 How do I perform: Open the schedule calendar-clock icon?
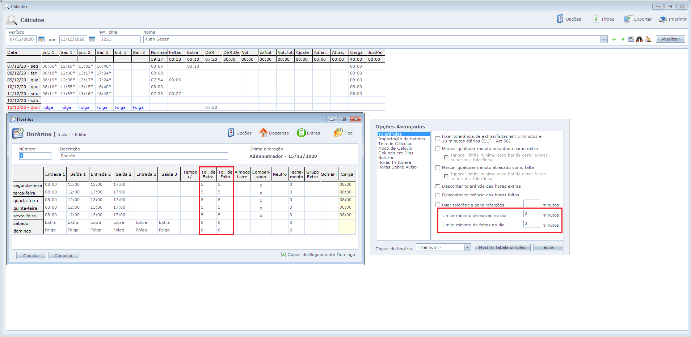[x=631, y=39]
